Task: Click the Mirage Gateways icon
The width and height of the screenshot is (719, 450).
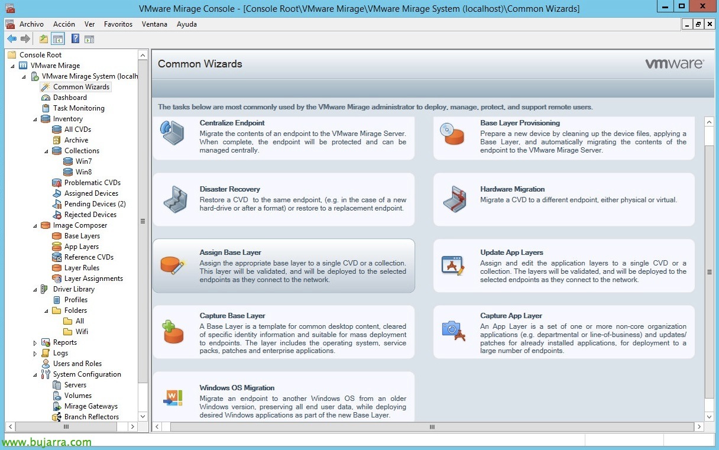Action: coord(57,406)
